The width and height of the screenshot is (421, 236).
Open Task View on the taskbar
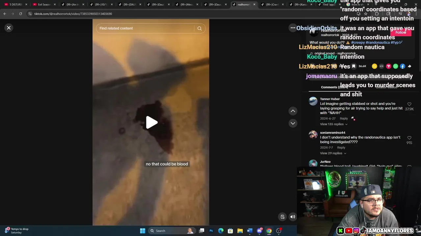[x=202, y=231]
